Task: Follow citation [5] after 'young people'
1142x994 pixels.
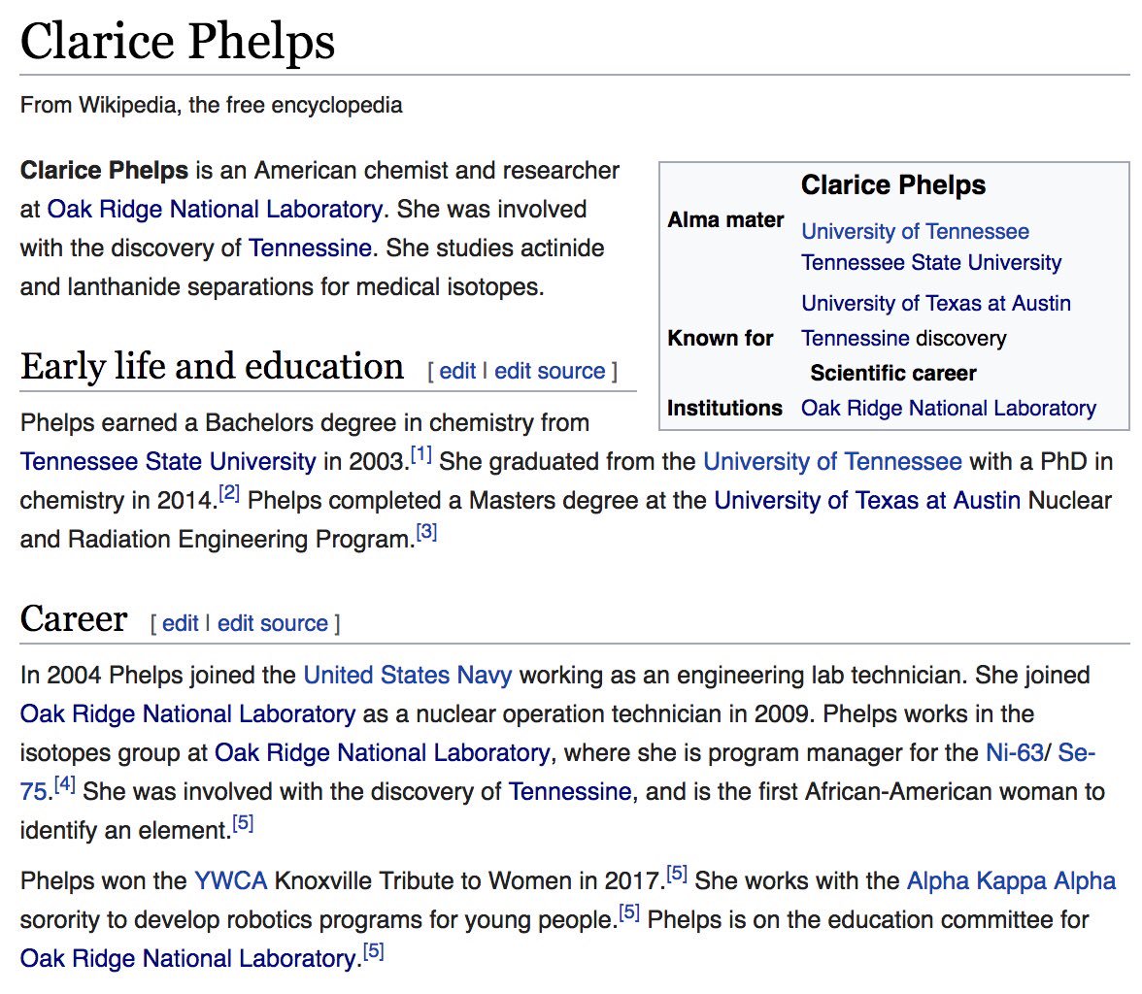Action: coord(629,913)
